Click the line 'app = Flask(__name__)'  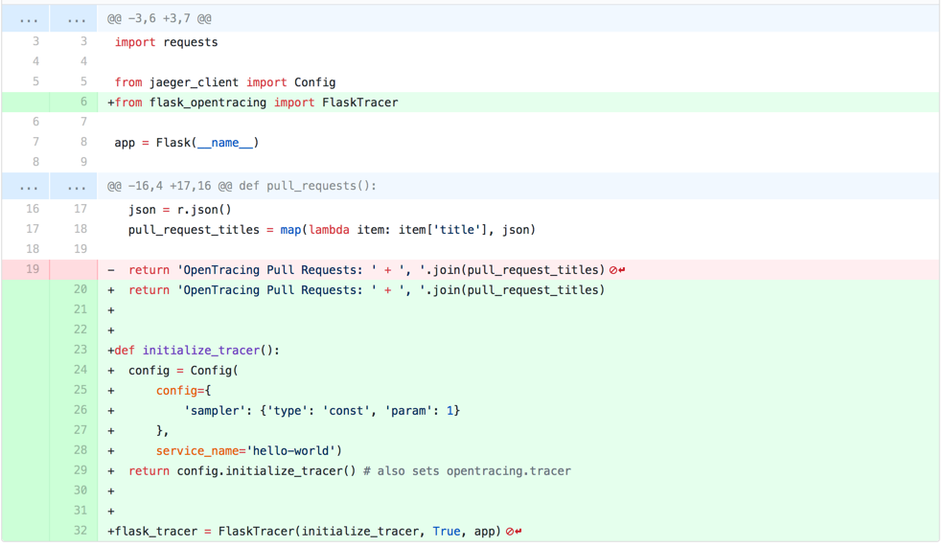tap(186, 143)
